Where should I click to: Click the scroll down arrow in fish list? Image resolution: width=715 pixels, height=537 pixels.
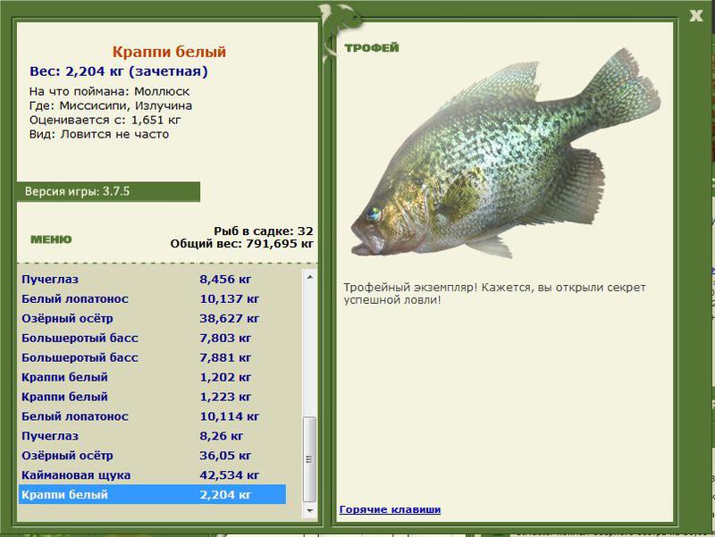pos(309,510)
